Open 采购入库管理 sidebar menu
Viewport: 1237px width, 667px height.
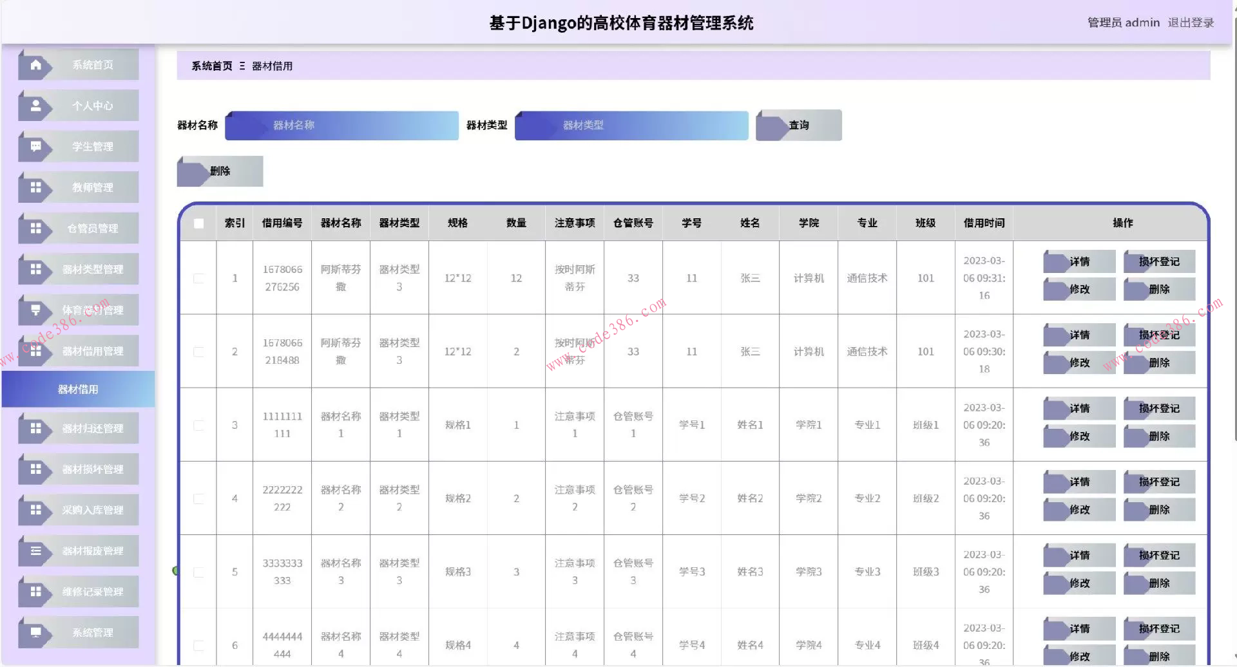[x=79, y=510]
